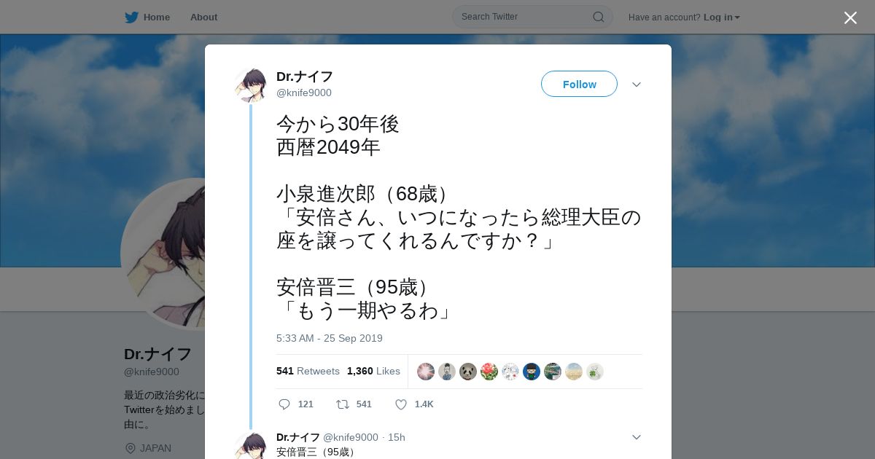Like the tweet with heart icon
This screenshot has width=875, height=459.
[400, 404]
